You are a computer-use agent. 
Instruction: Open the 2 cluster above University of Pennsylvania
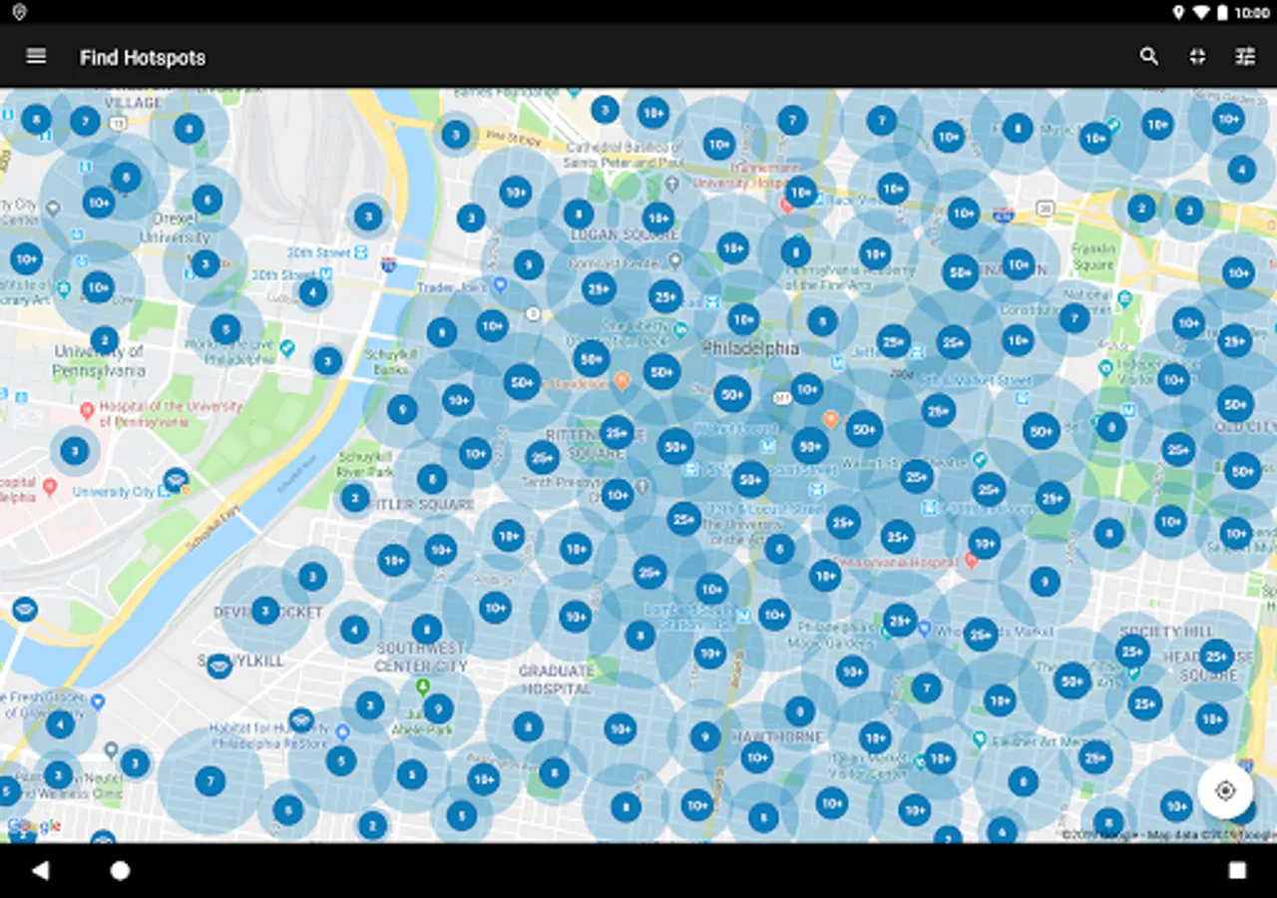point(105,340)
